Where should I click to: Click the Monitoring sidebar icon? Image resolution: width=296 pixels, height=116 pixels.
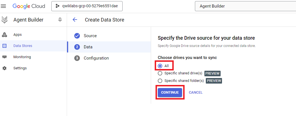coord(4,57)
